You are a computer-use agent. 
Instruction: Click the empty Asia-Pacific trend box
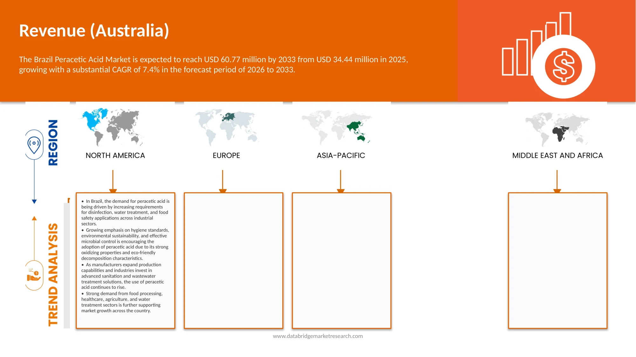[x=342, y=261]
